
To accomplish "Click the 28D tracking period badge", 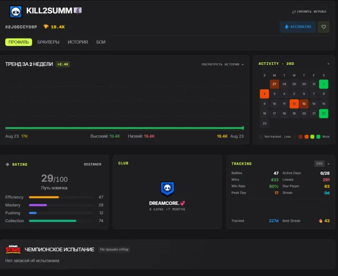I will pos(319,164).
